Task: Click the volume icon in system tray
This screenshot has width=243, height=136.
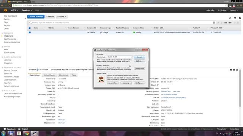Action: point(226,133)
